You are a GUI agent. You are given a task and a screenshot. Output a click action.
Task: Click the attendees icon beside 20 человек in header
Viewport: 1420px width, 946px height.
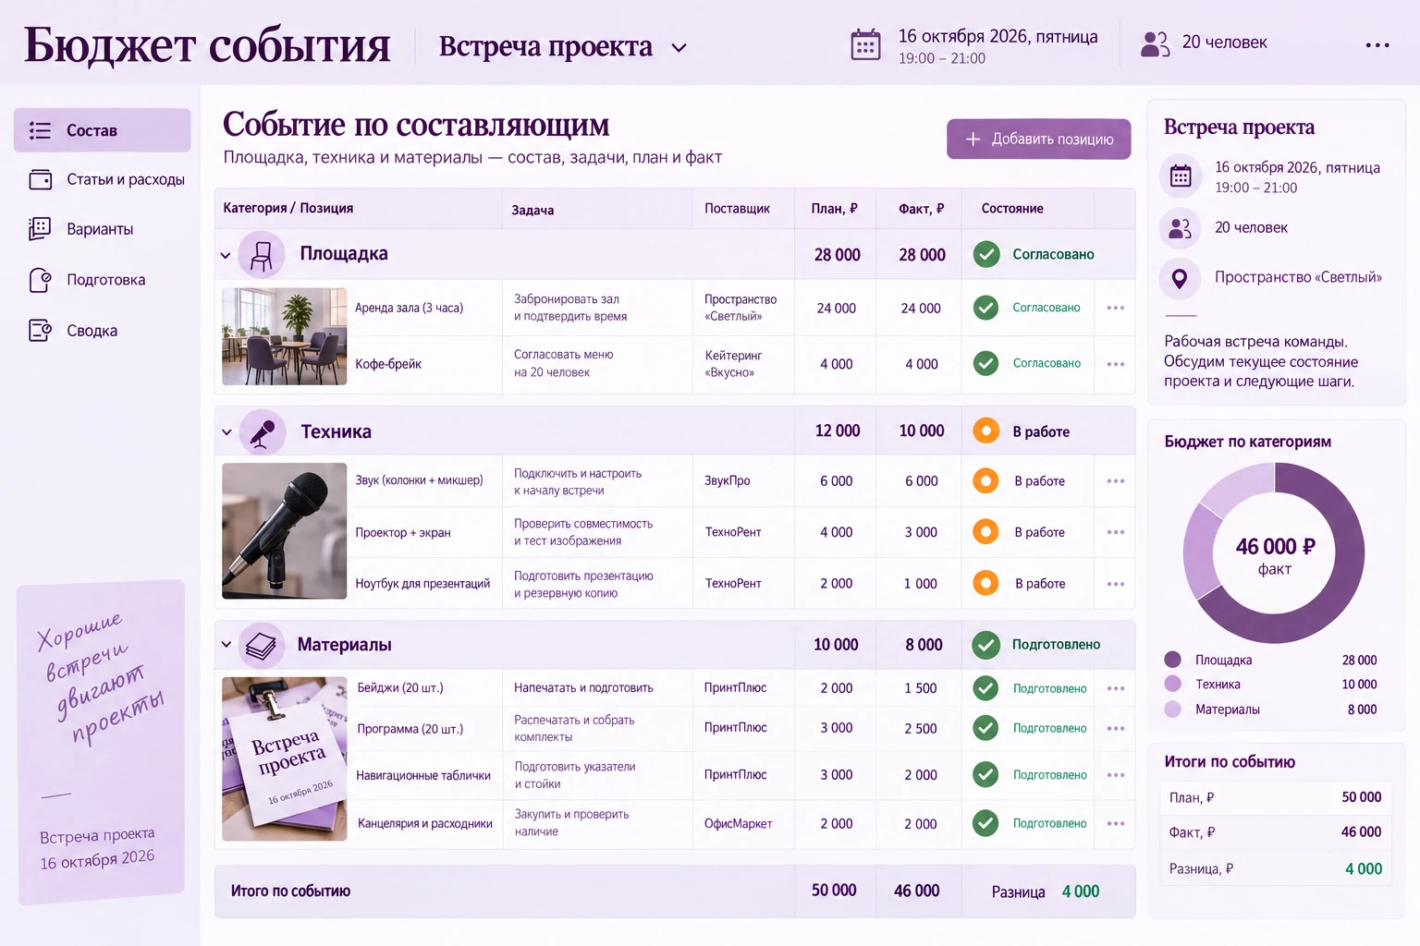pos(1155,43)
